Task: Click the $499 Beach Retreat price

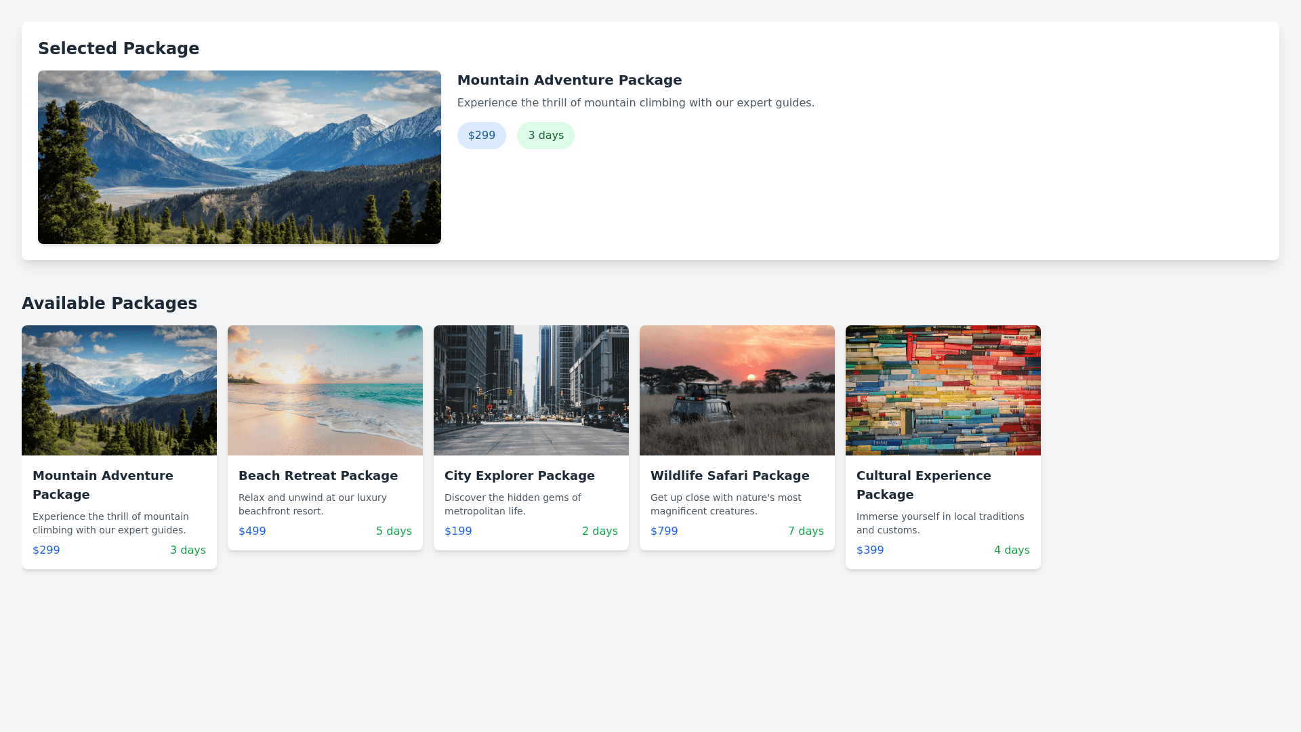Action: [252, 531]
